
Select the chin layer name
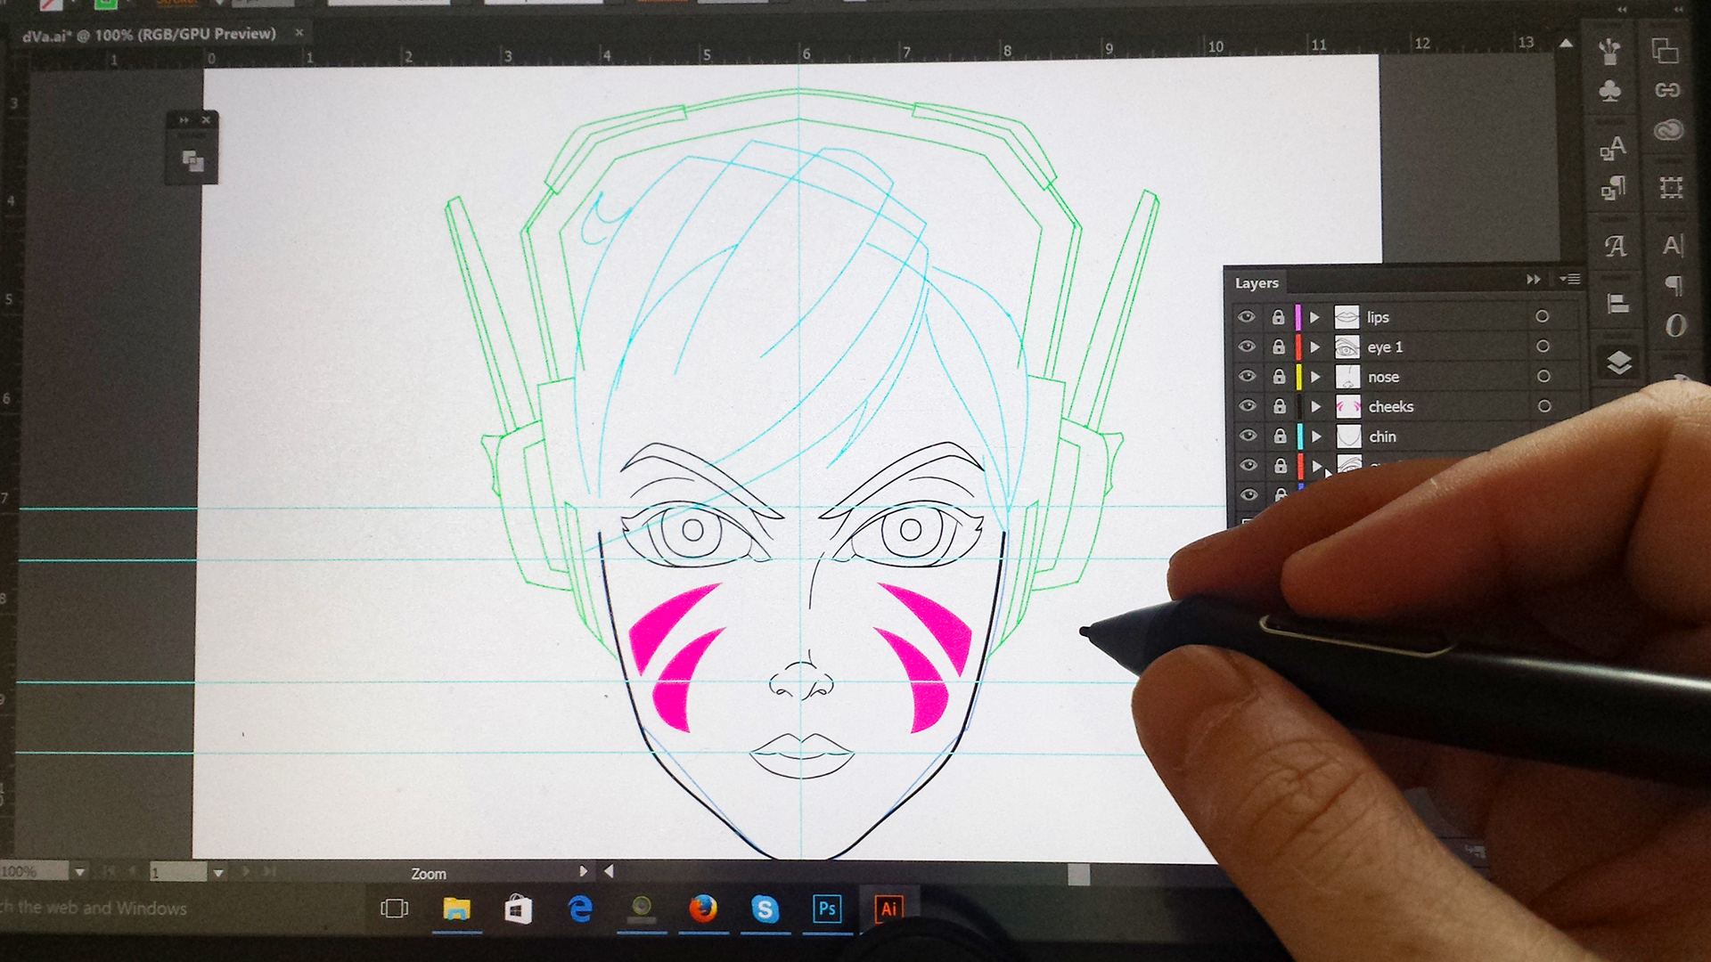pyautogui.click(x=1382, y=436)
